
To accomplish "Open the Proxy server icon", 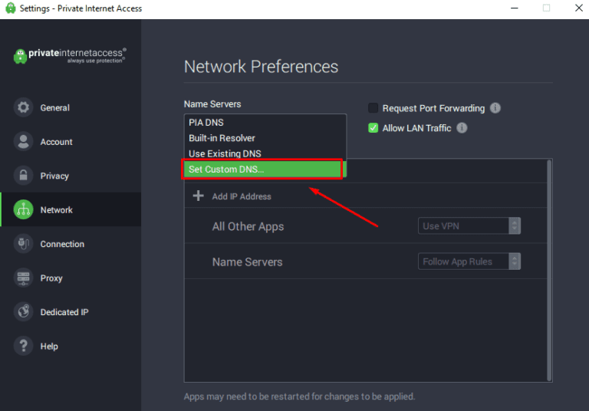I will (24, 278).
